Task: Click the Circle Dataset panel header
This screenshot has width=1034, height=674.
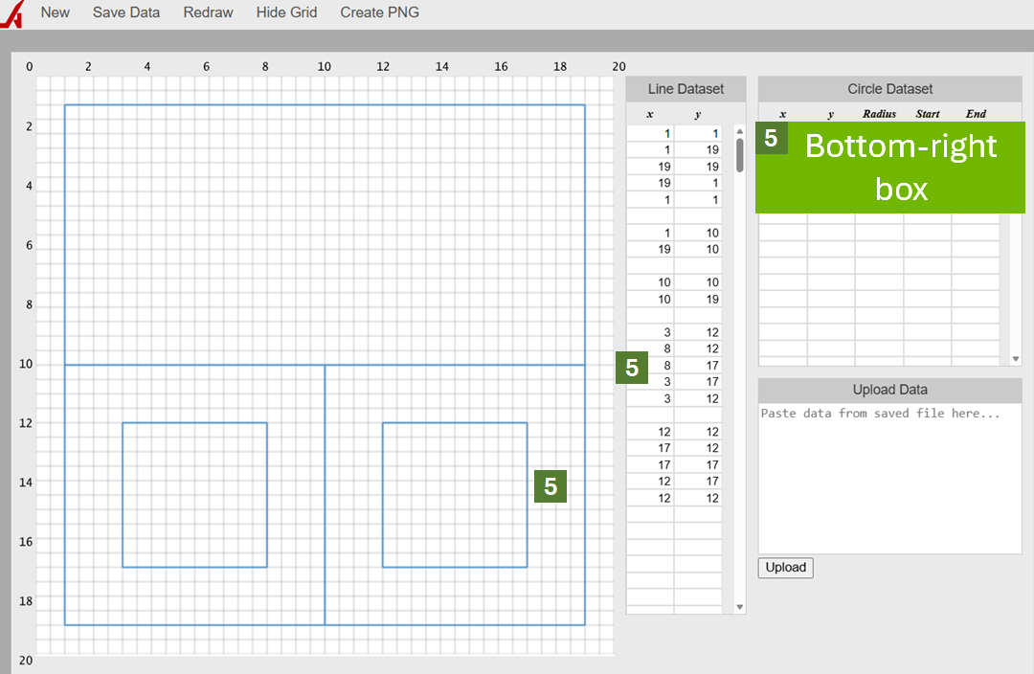Action: pyautogui.click(x=889, y=89)
